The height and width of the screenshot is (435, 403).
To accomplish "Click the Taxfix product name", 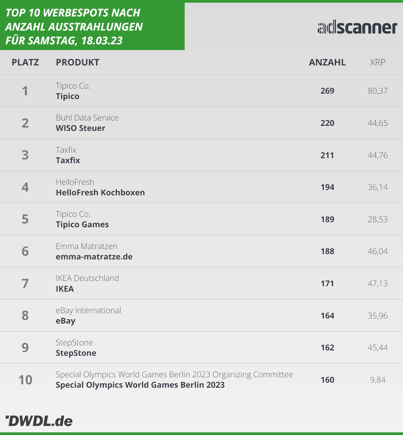I will (x=68, y=160).
